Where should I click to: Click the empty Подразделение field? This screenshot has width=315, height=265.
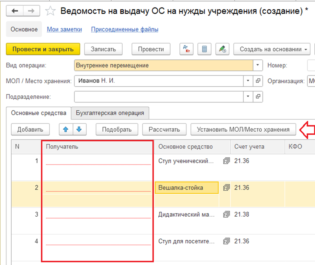click(x=159, y=97)
